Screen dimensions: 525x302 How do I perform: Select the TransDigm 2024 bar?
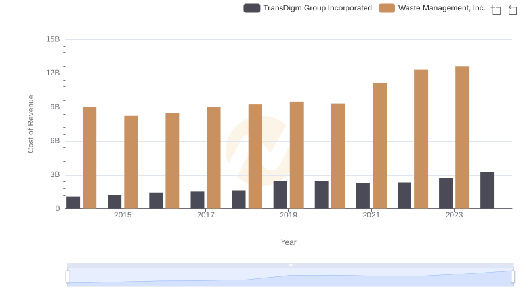487,190
